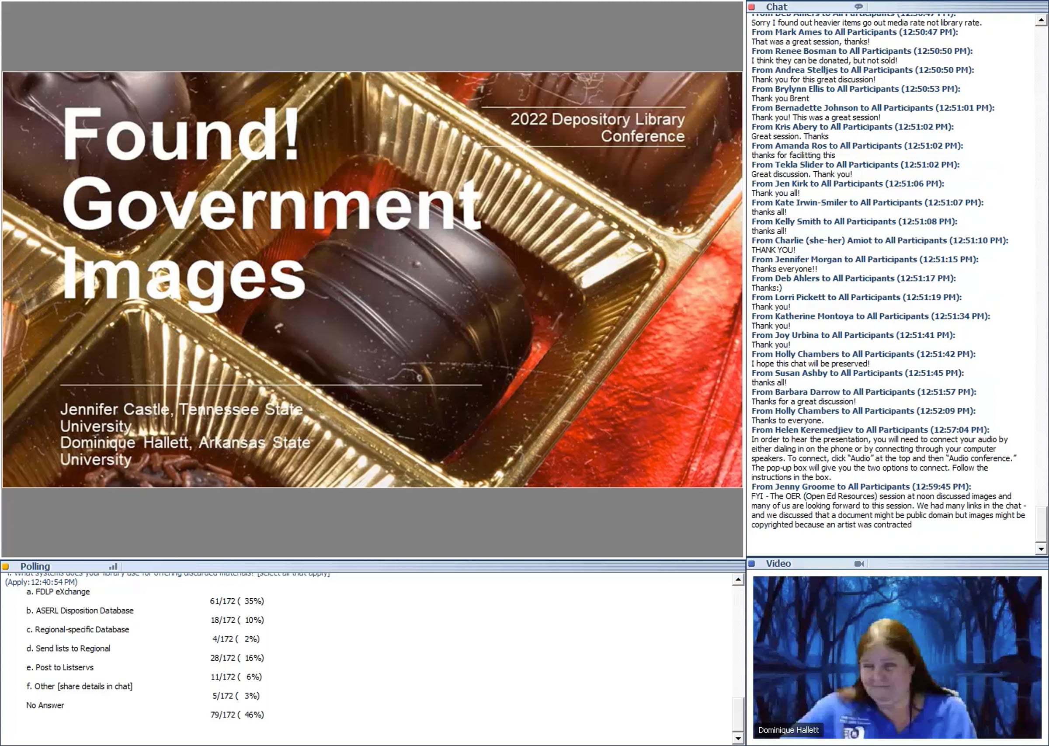Click 'From Jennifer Morgan to All Participants' chat header
The height and width of the screenshot is (746, 1049).
coord(865,260)
